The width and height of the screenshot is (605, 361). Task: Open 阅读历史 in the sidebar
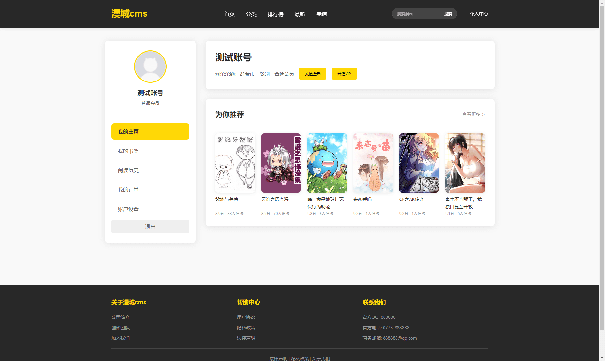pos(128,170)
